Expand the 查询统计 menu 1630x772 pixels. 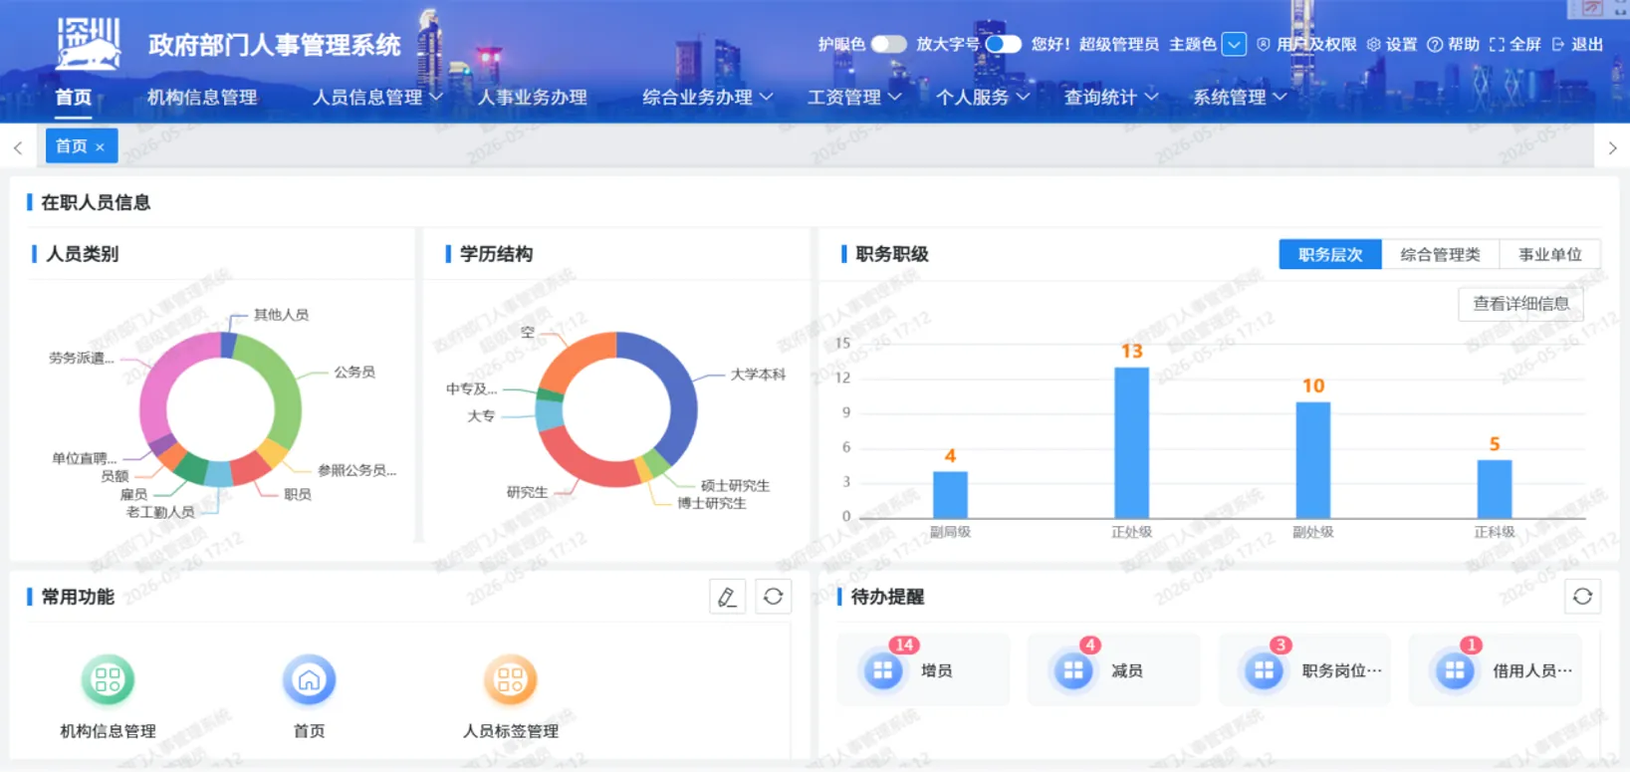coord(1111,97)
